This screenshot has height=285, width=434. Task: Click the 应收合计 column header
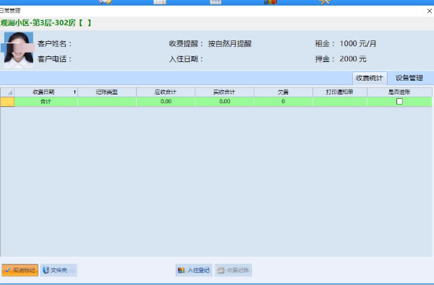166,92
